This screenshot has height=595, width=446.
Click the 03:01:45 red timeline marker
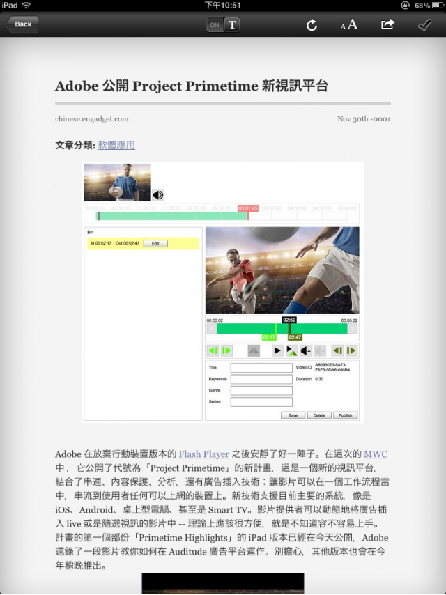click(x=248, y=208)
